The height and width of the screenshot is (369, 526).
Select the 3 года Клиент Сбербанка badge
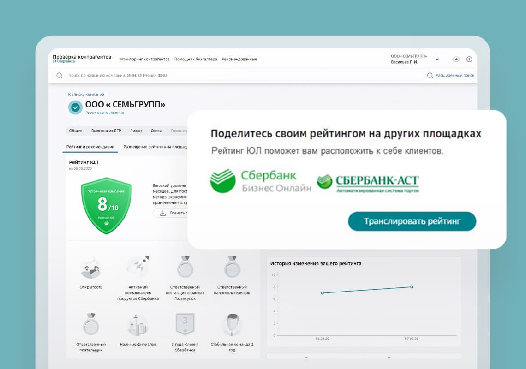click(185, 324)
